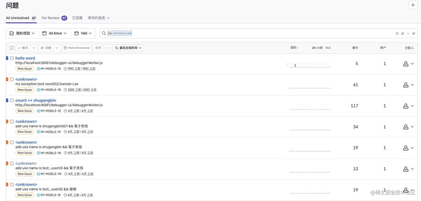Open the hello word issue link
Viewport: 421px width, 201px height.
pyautogui.click(x=25, y=58)
